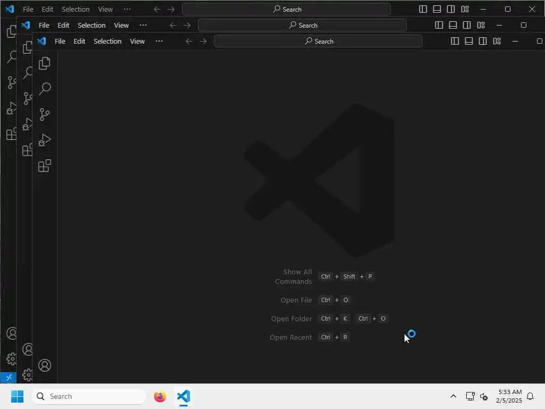Toggle secondary side bar in rear window
This screenshot has height=409, width=545.
tap(450, 10)
